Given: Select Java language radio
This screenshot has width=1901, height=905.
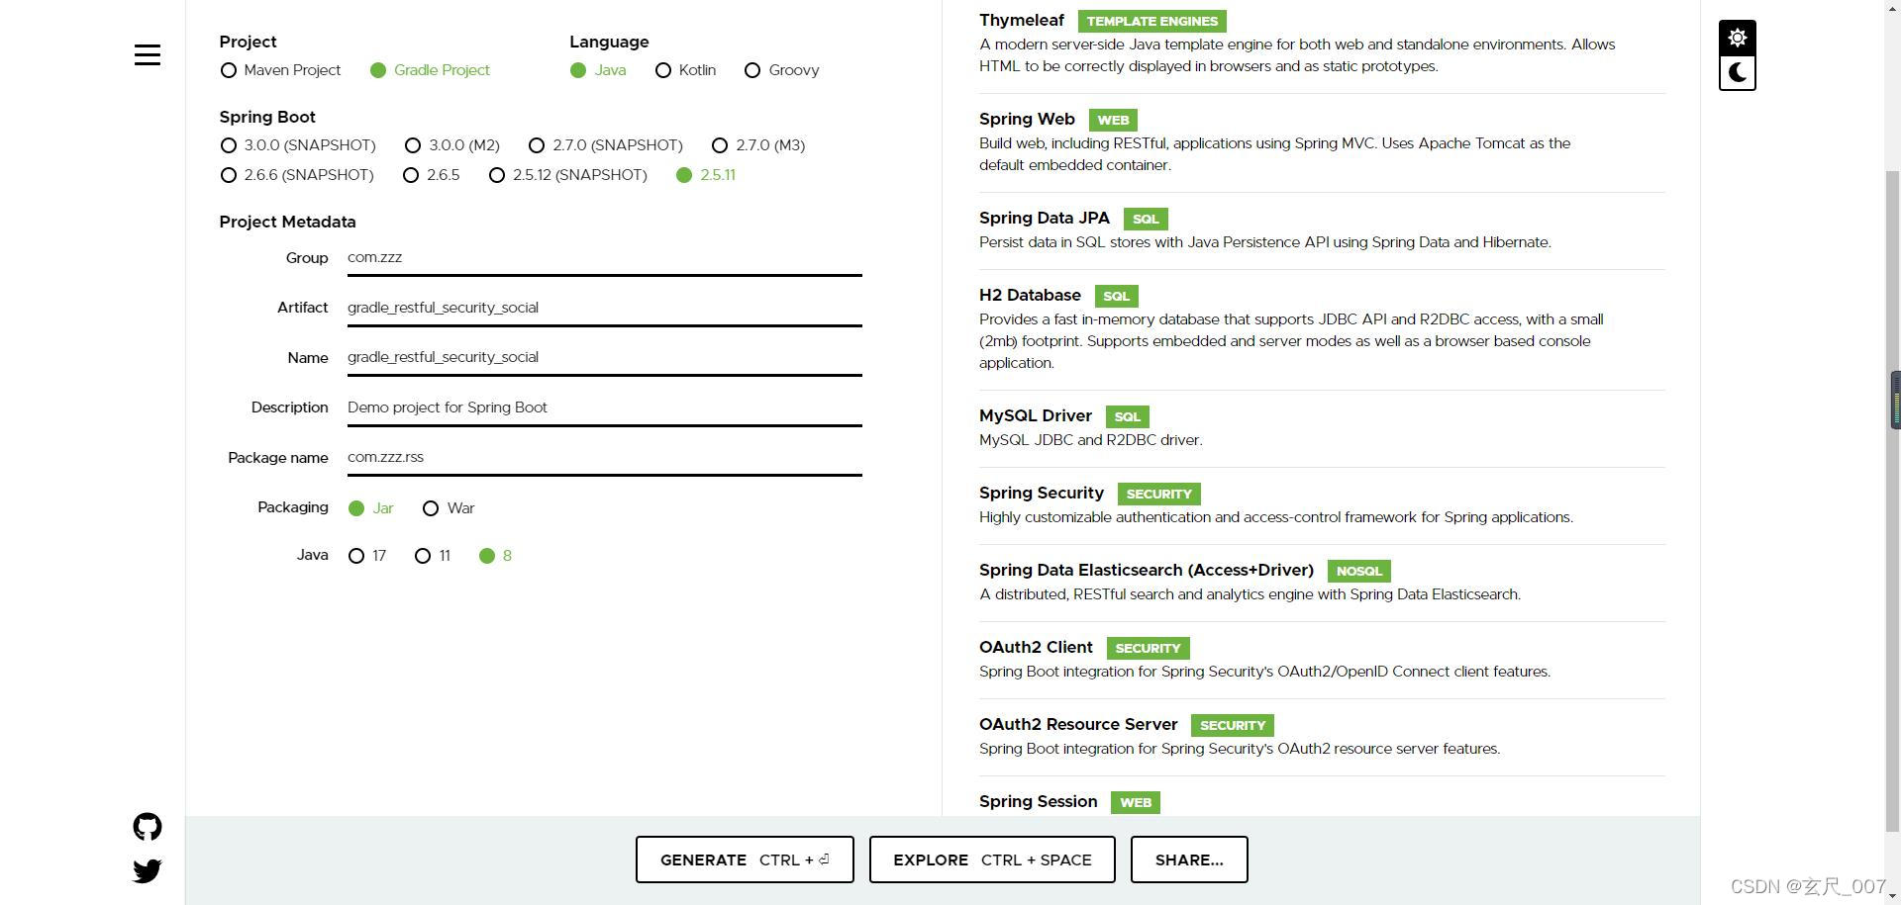Looking at the screenshot, I should [598, 70].
